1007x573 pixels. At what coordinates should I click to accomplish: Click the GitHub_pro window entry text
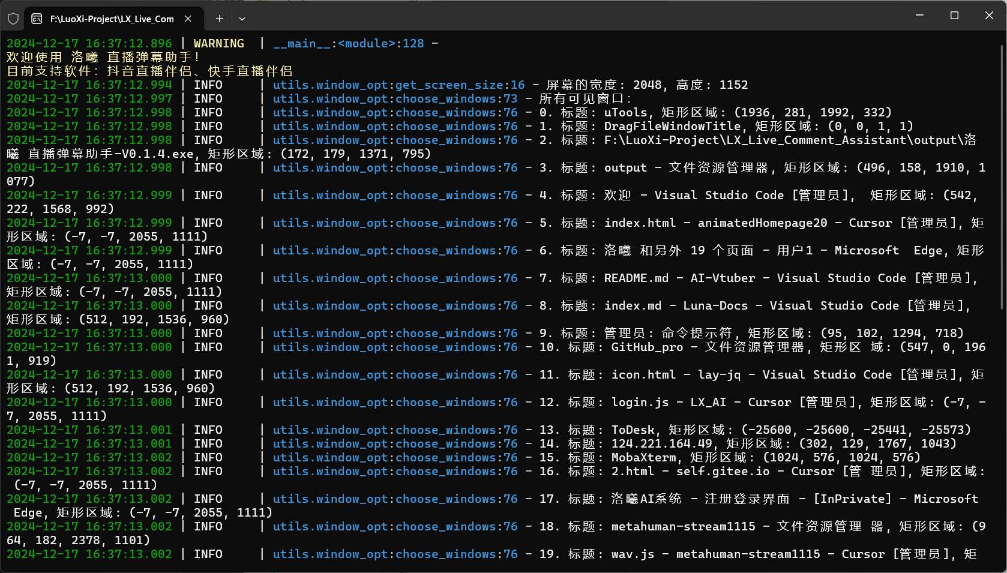pos(647,347)
